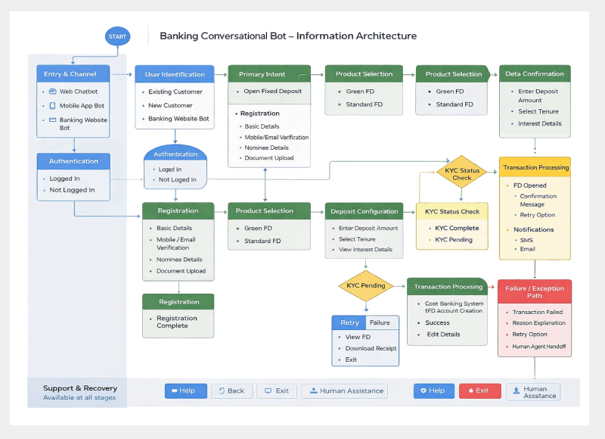Click the Help button beside the red Exit
Image resolution: width=605 pixels, height=439 pixels.
pyautogui.click(x=433, y=391)
